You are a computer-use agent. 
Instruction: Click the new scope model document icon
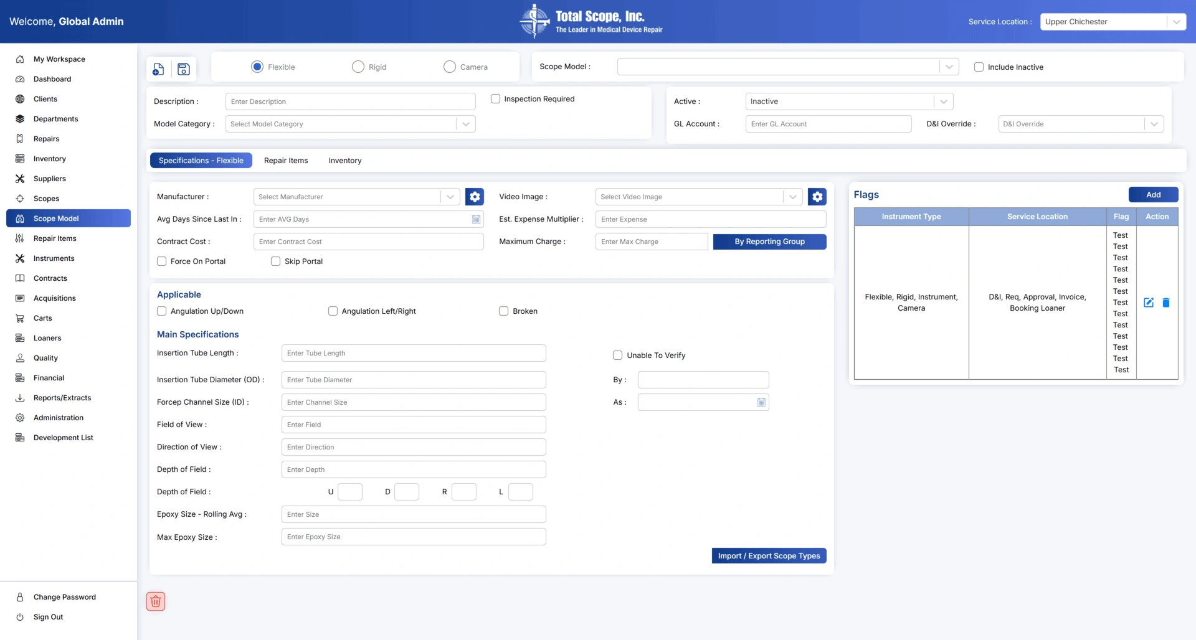point(158,69)
